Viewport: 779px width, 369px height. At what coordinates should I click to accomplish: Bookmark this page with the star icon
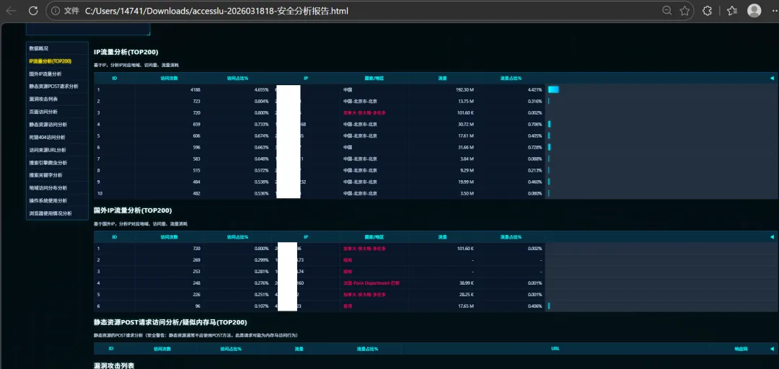(x=685, y=10)
